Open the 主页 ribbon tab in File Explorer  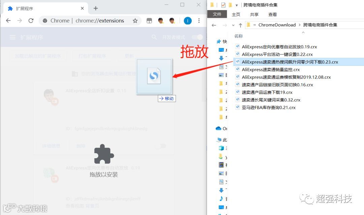point(236,14)
